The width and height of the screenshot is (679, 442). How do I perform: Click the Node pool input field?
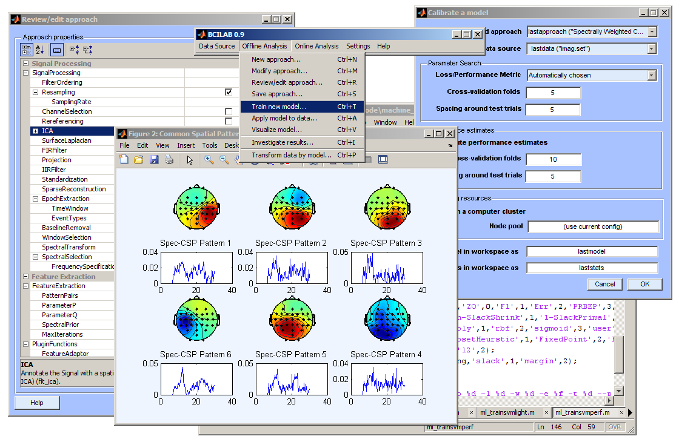[x=592, y=226]
